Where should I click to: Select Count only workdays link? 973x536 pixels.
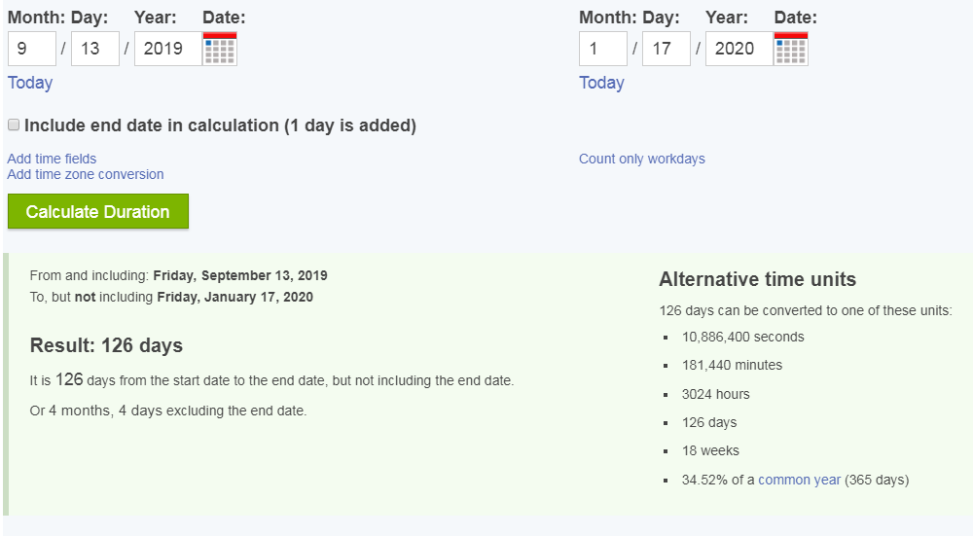(x=641, y=159)
